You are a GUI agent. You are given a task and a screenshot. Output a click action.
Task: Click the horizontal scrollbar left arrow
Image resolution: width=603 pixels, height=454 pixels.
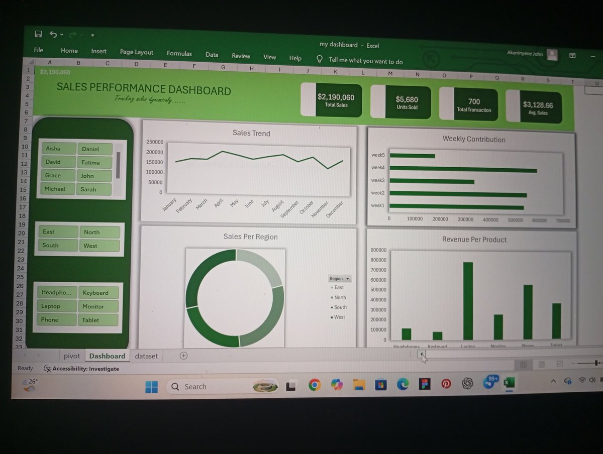tap(421, 354)
